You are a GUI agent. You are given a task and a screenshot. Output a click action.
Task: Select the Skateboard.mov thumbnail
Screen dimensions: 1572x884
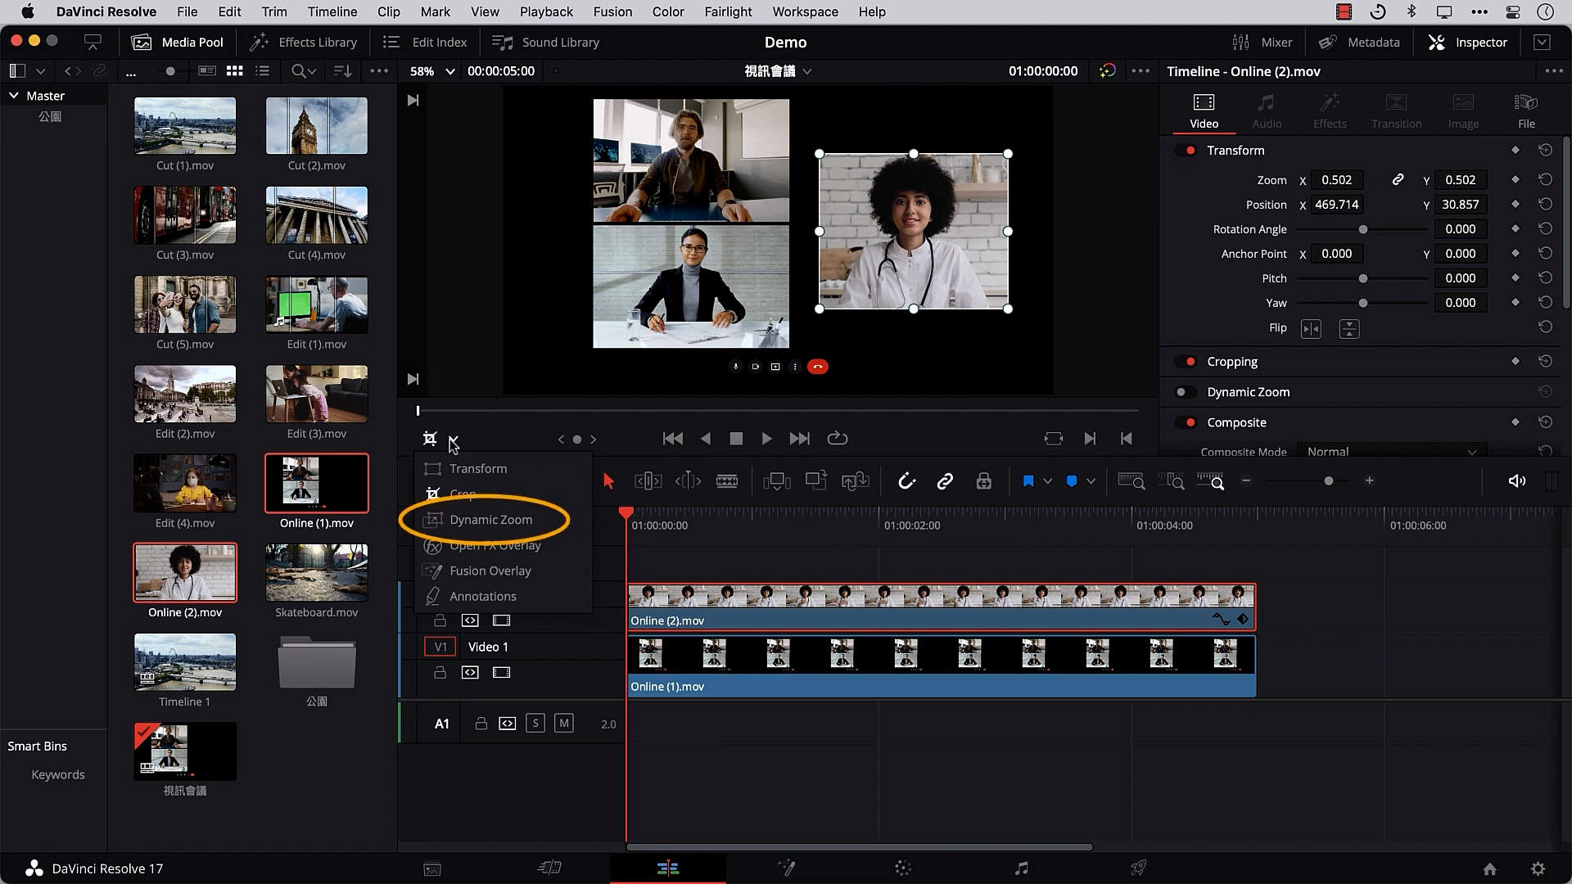[316, 572]
